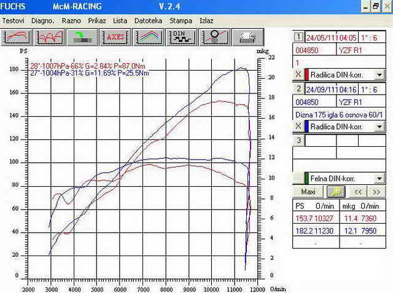Click the multicolor curves overlay icon
This screenshot has width=393, height=293.
coord(147,36)
